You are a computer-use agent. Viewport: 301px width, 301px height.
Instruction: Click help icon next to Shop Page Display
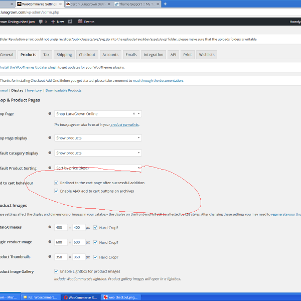[50, 137]
